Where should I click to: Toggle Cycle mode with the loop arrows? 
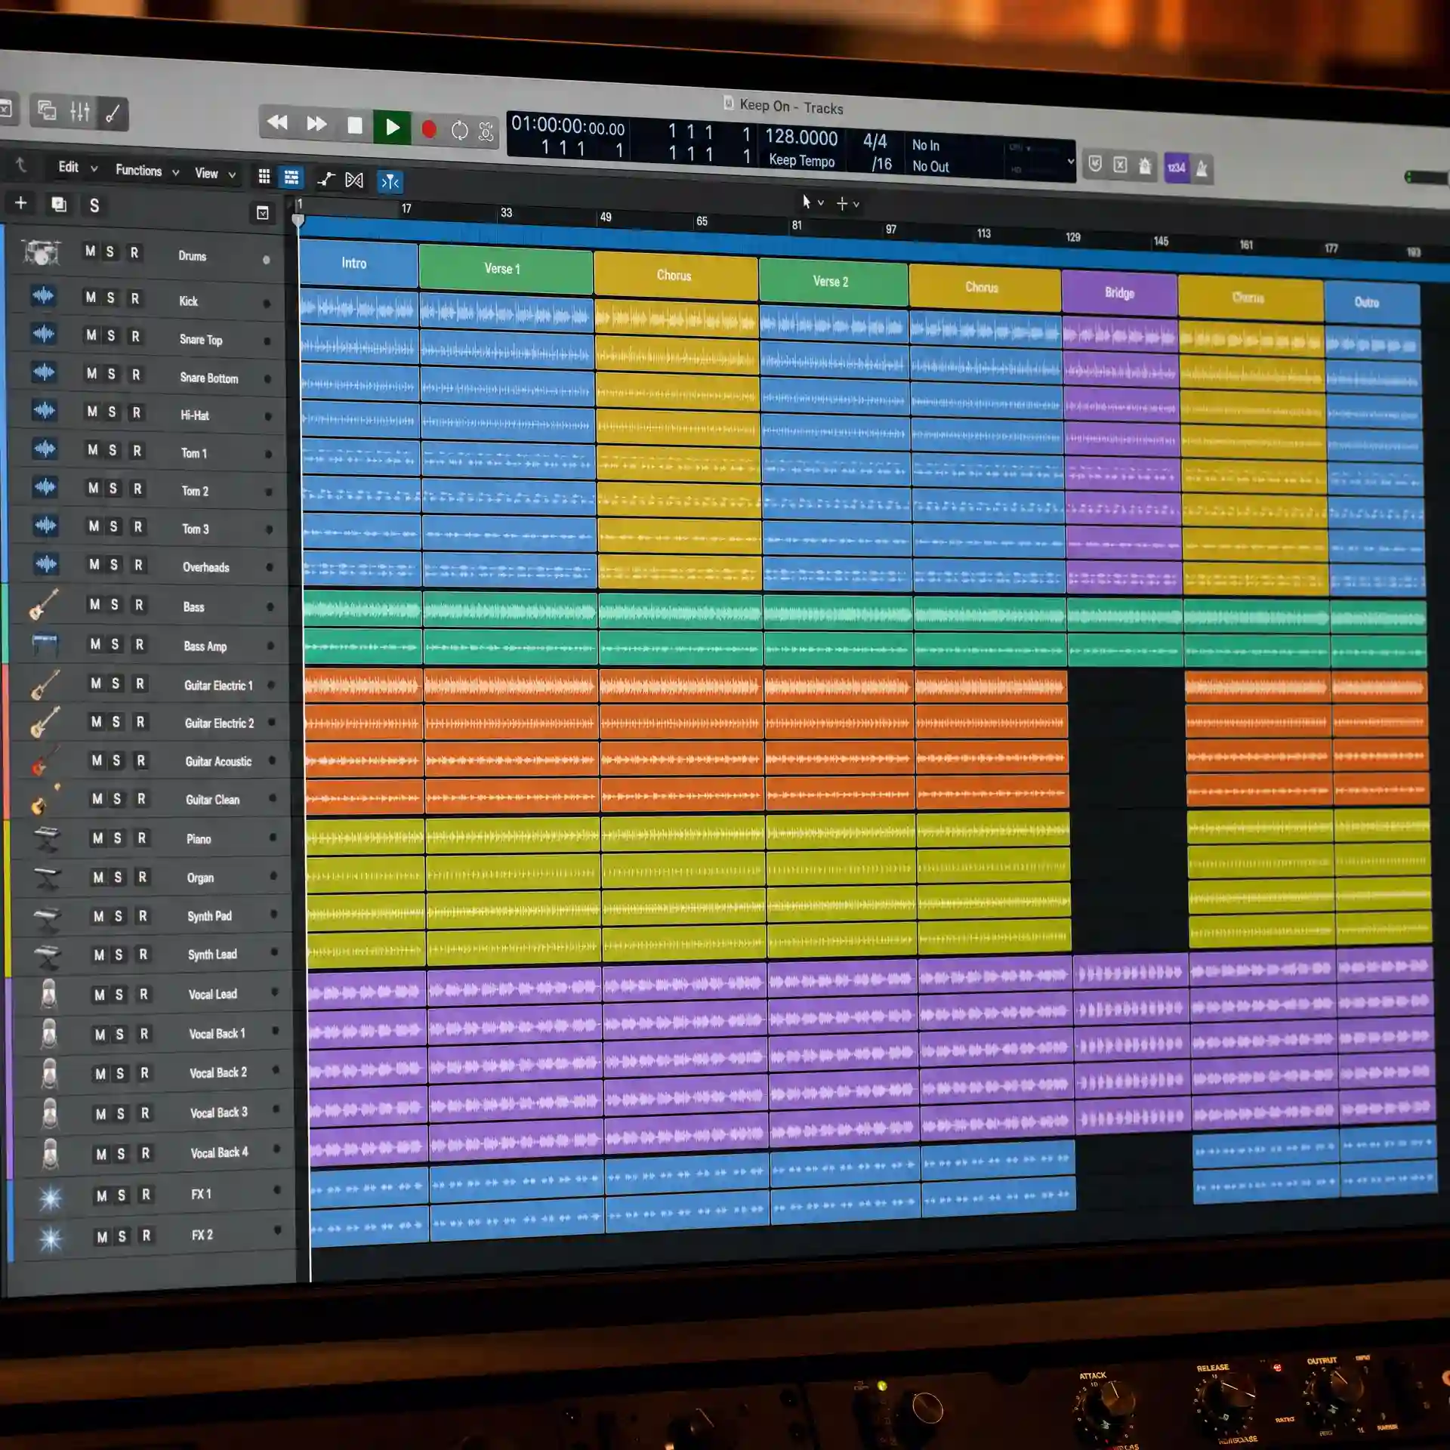(459, 130)
